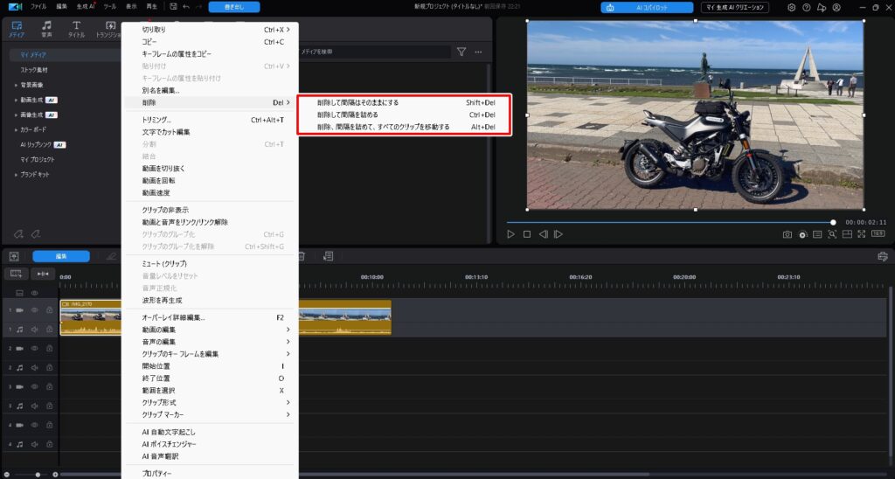This screenshot has width=895, height=479.
Task: Click the preview zoom magnifier icon
Action: pyautogui.click(x=832, y=234)
